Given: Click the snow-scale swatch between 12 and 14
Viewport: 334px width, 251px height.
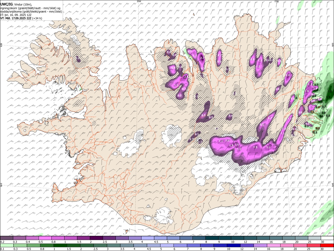Looking at the screenshot, I should point(250,238).
